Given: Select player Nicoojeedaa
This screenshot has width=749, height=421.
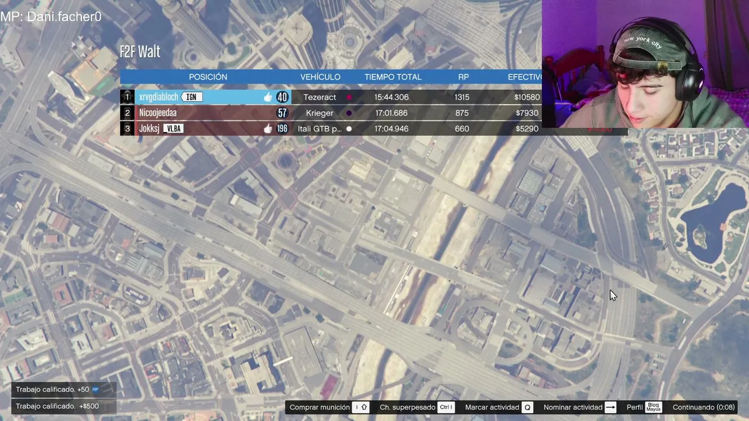Looking at the screenshot, I should [158, 113].
